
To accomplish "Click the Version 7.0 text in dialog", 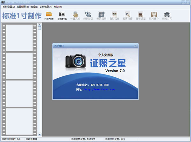I will click(x=115, y=71).
